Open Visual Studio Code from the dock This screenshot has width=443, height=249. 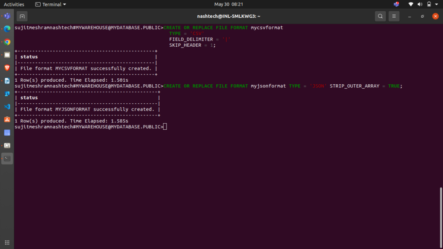coord(7,106)
